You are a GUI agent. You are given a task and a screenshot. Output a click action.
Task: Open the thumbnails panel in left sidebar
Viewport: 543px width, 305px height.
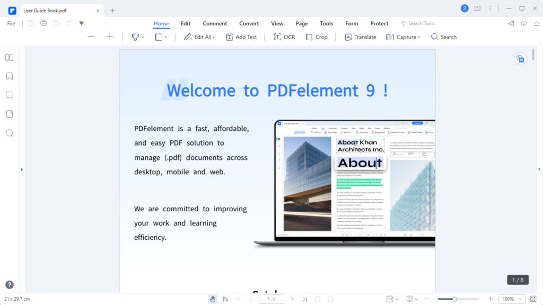(10, 57)
